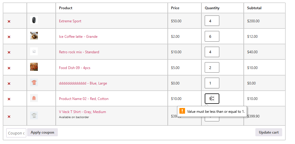
Task: Decrease quantity with the down spinner arrow
Action: [213, 100]
